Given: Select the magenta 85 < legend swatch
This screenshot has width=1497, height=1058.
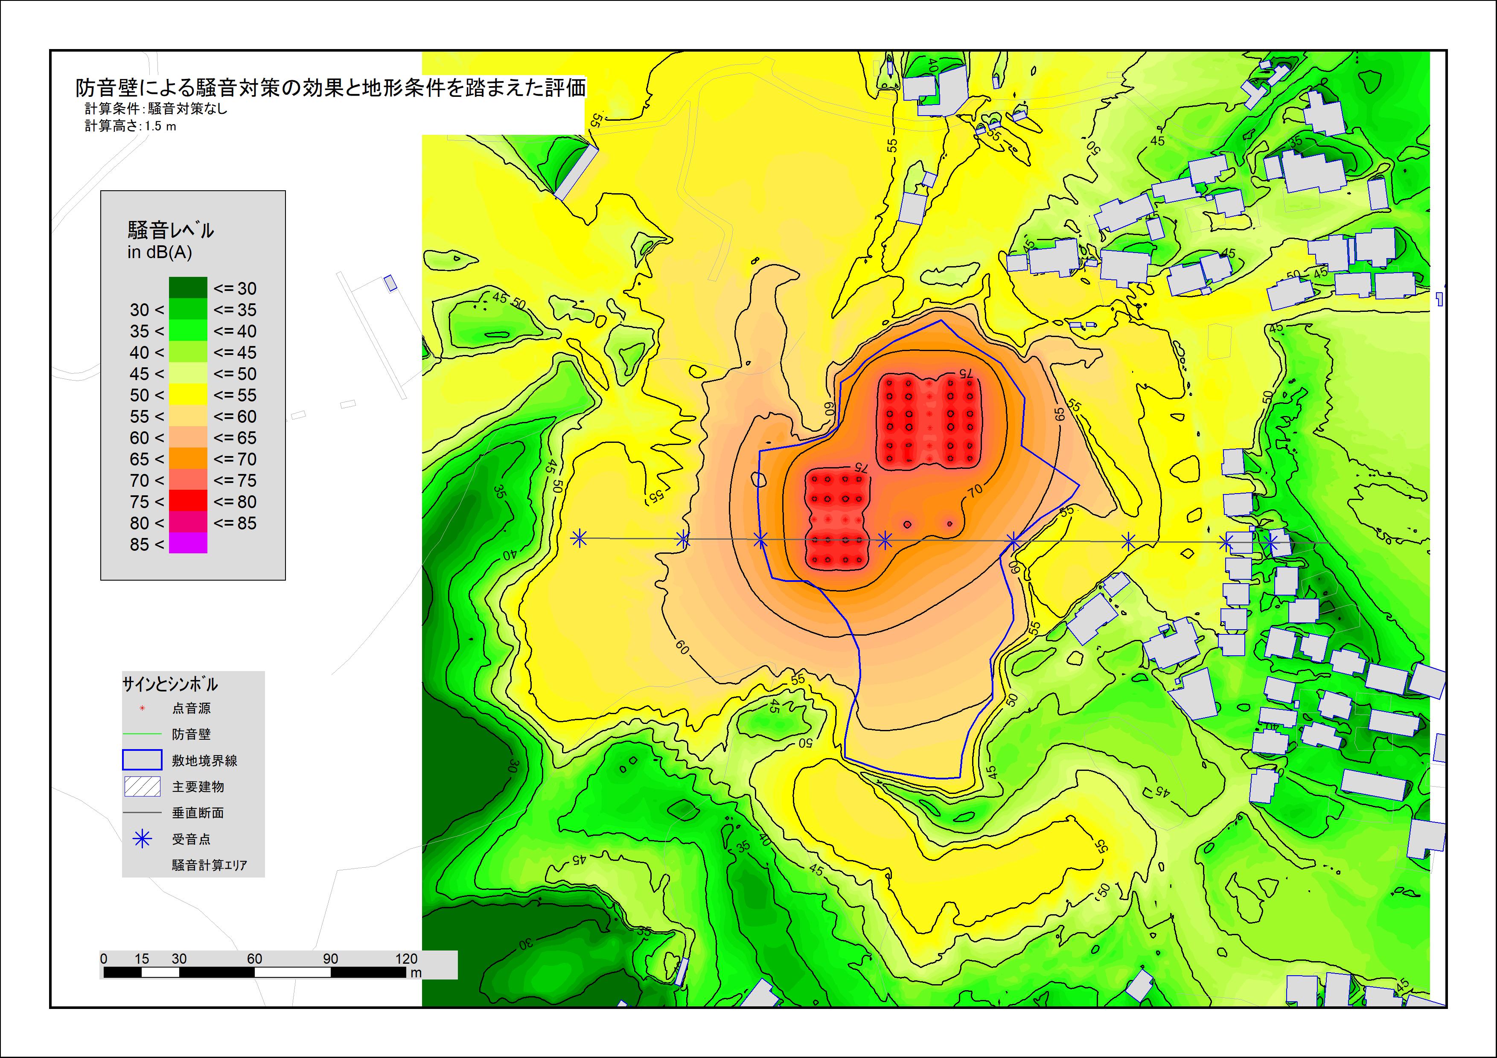Looking at the screenshot, I should tap(188, 544).
